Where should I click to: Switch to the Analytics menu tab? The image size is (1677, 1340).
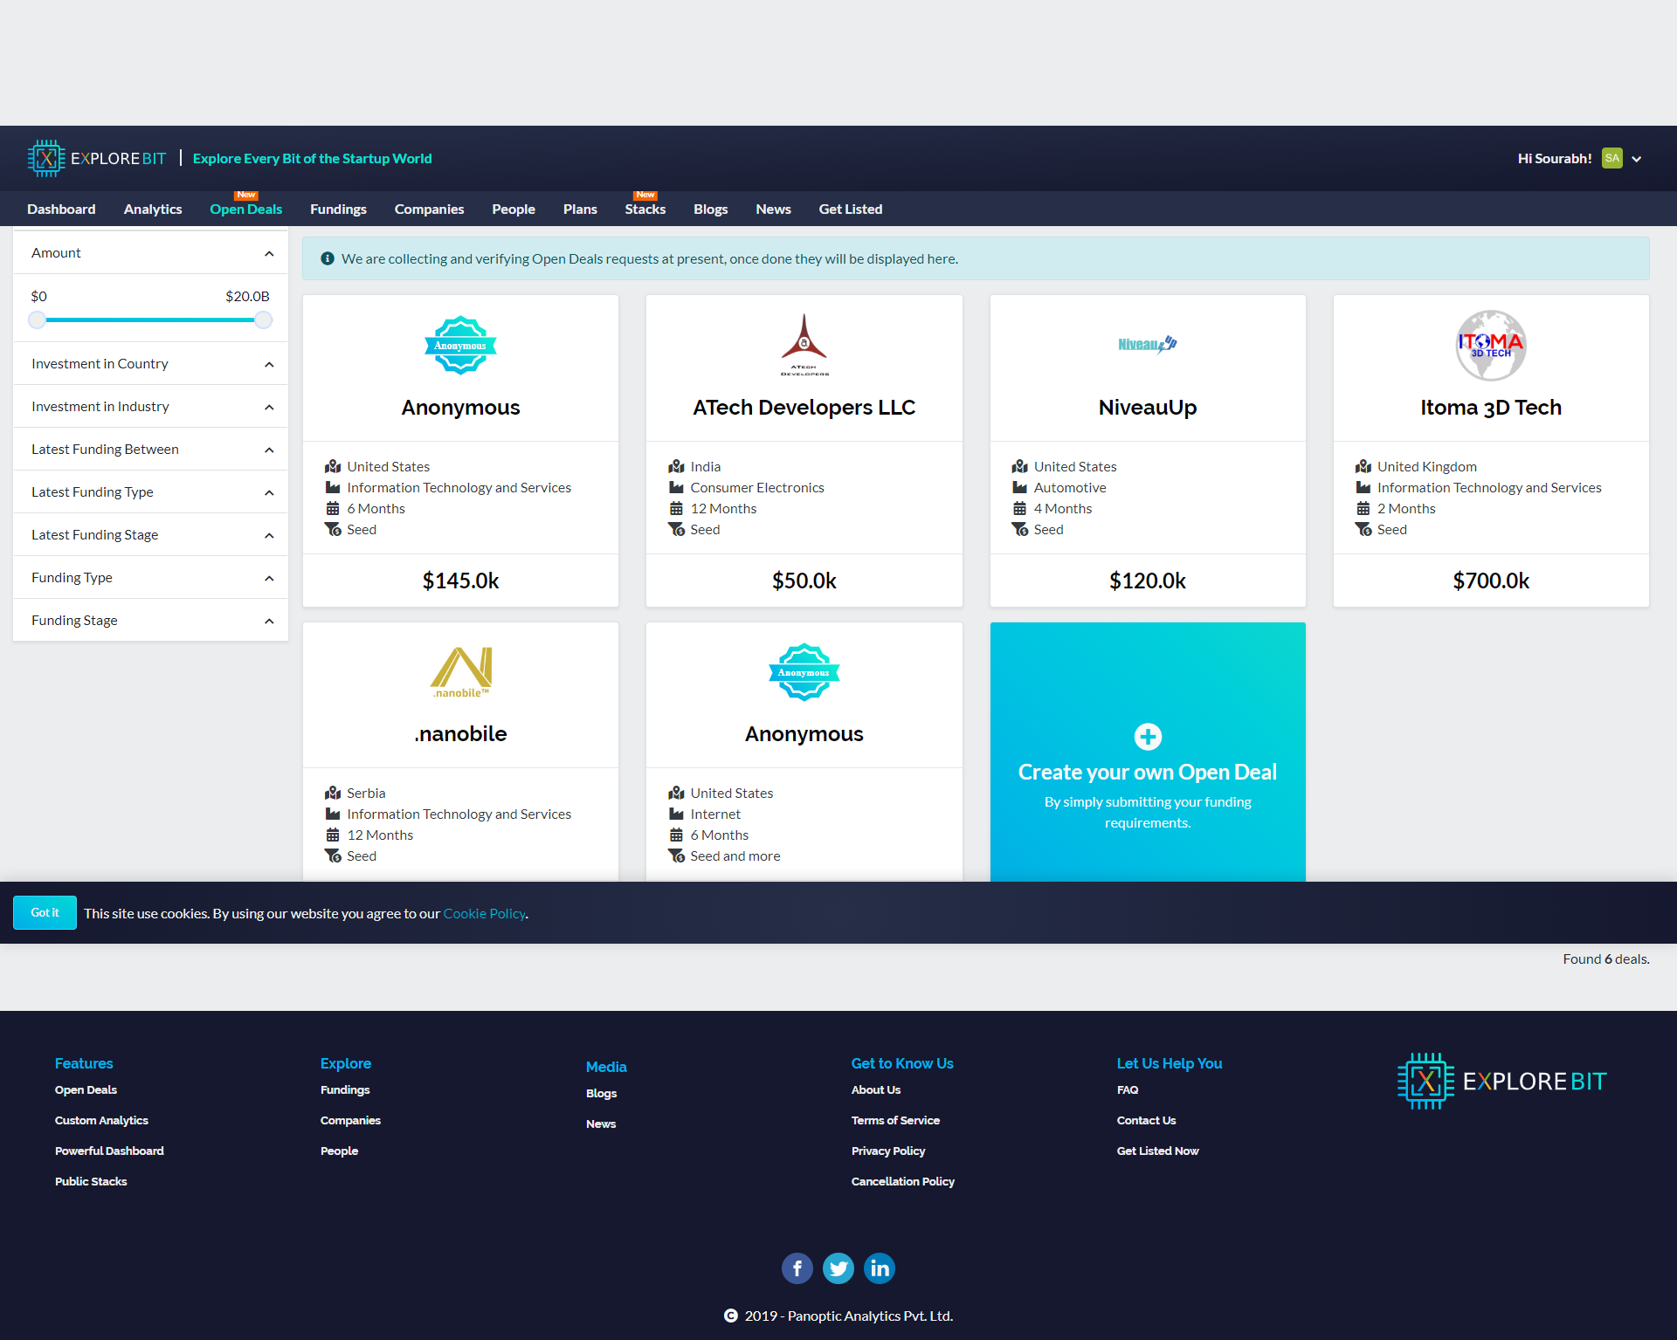pos(153,210)
